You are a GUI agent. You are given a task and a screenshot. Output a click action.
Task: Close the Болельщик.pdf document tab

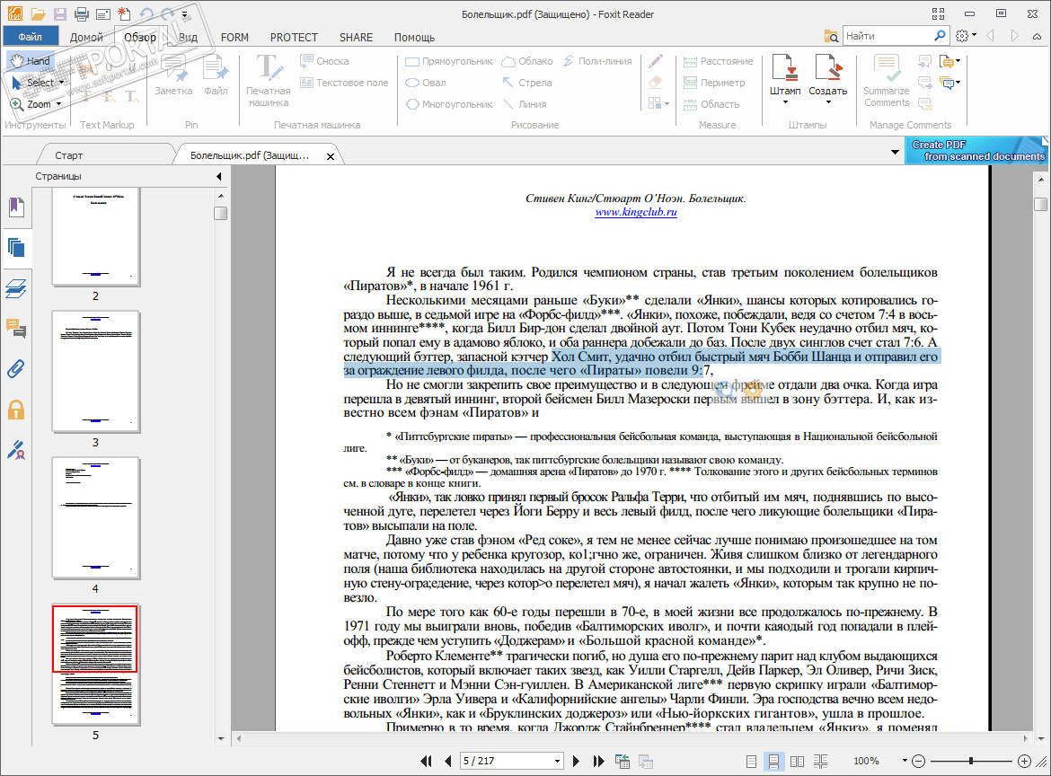point(330,156)
